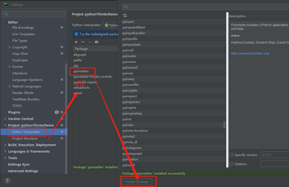Open the Plugins settings page
This screenshot has height=187, width=289.
tap(14, 112)
